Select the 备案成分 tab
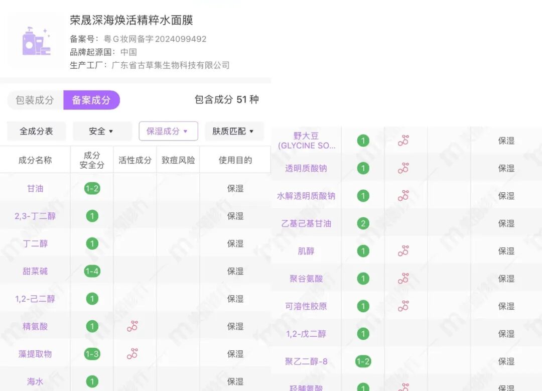 [x=91, y=100]
